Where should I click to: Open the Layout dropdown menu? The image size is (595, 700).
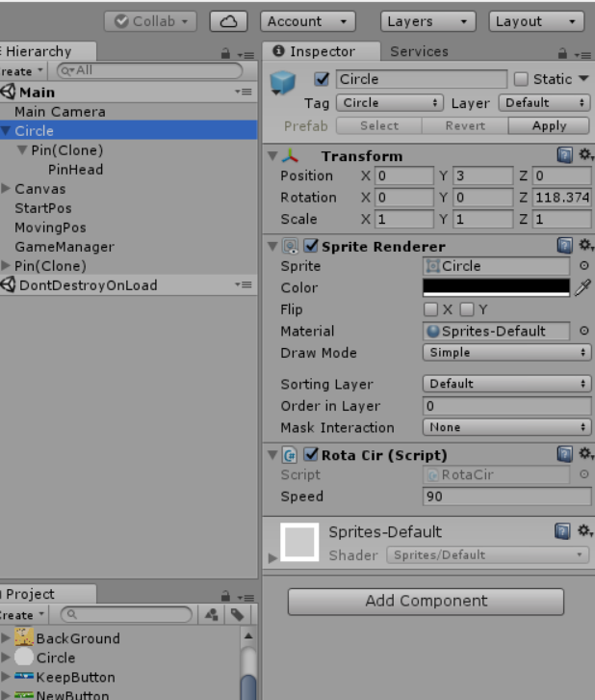pyautogui.click(x=536, y=21)
